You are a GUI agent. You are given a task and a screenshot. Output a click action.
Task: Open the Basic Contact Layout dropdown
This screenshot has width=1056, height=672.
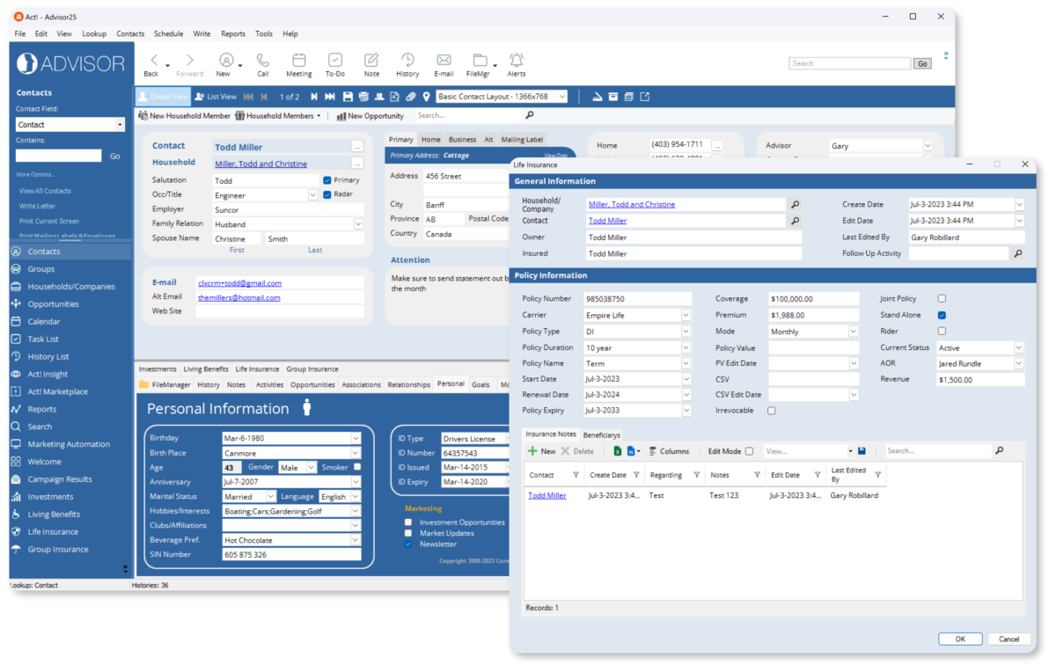click(x=561, y=97)
